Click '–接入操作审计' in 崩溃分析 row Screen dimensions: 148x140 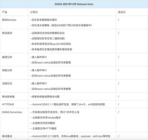[x=39, y=57]
